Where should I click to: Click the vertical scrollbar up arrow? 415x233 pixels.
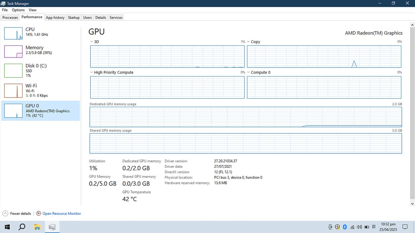point(412,25)
